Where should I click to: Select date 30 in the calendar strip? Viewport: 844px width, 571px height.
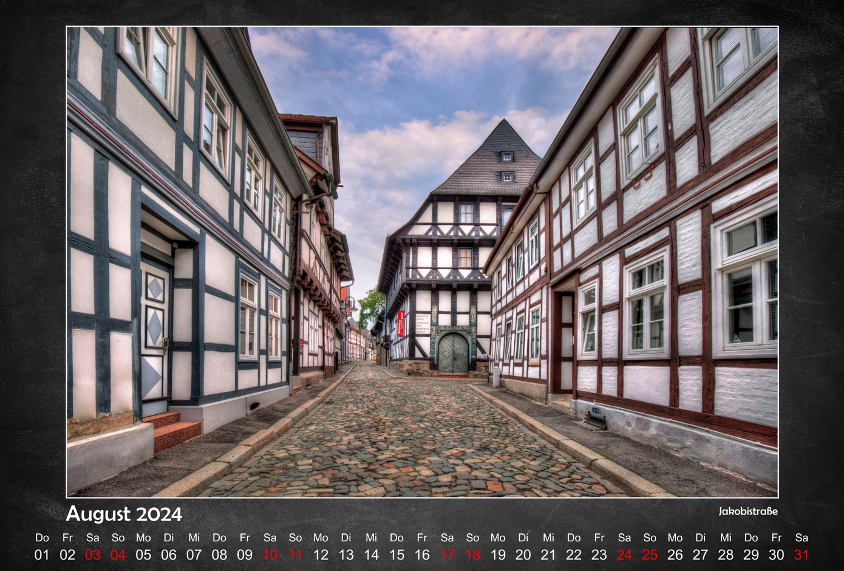(777, 555)
